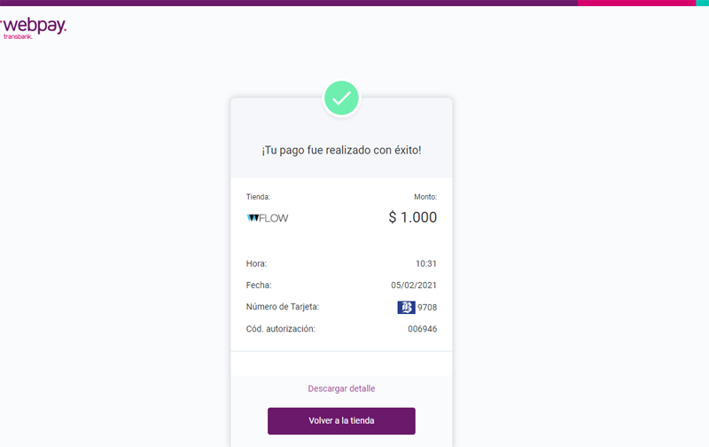The height and width of the screenshot is (447, 709).
Task: Click the Tienda label
Action: pyautogui.click(x=258, y=197)
